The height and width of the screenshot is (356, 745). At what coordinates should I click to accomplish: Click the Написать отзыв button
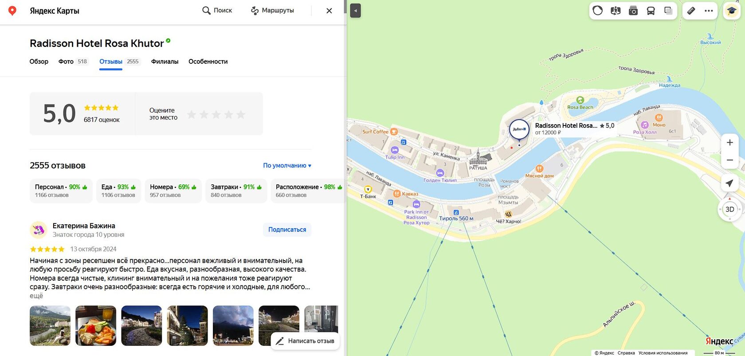coord(305,341)
